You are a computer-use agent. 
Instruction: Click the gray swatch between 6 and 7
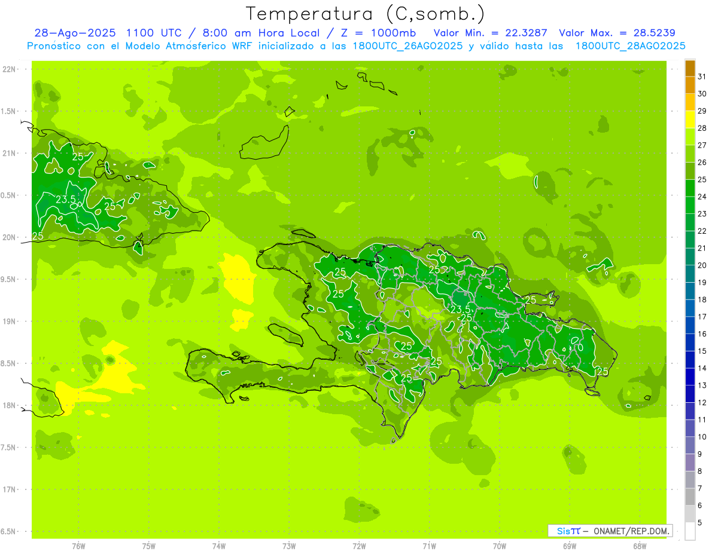click(690, 497)
